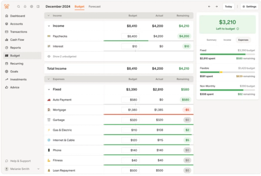Click the info icon next to Left to budget
This screenshot has width=261, height=176.
pos(238,29)
